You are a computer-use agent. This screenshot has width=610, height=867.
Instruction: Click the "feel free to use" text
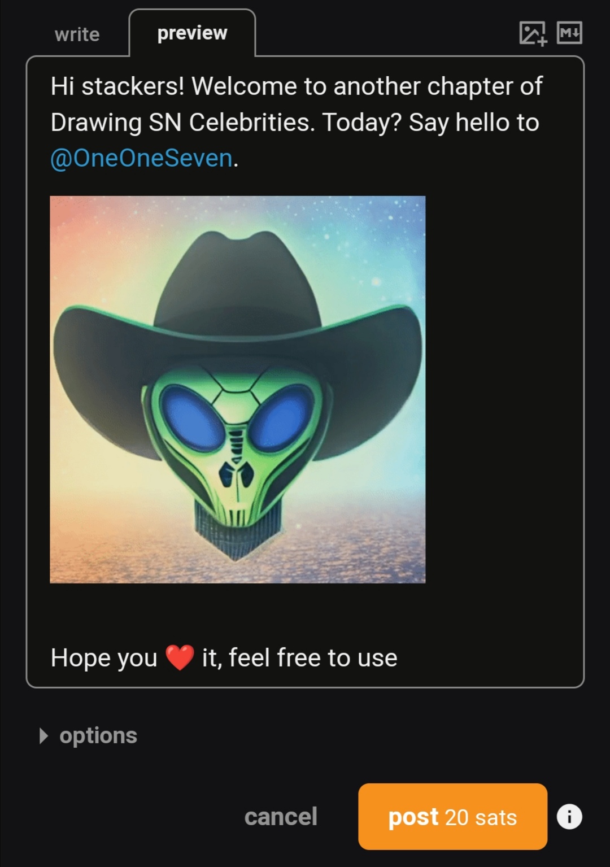tap(313, 658)
